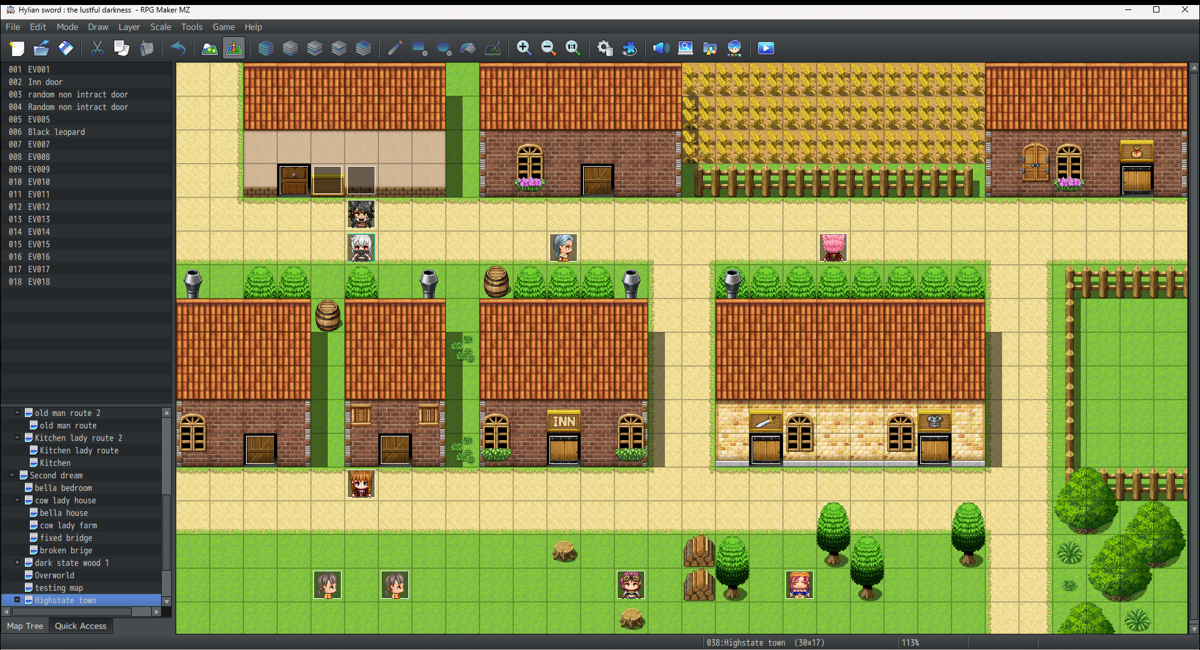This screenshot has height=650, width=1200.
Task: Open the Plugin Manager
Action: coord(629,48)
